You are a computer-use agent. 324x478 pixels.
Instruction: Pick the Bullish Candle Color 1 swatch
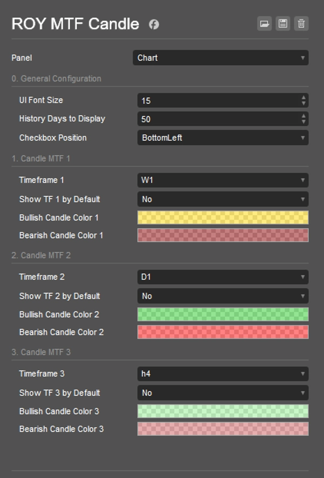[x=222, y=217]
